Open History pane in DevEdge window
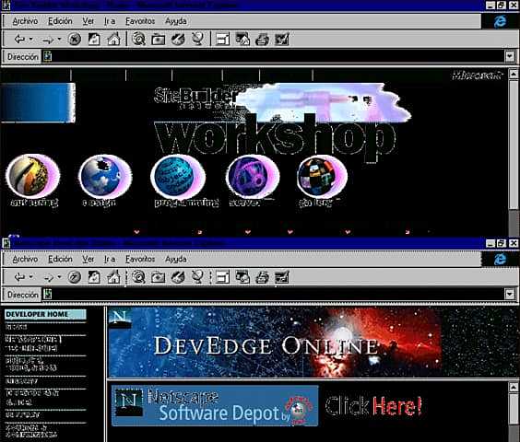The image size is (520, 442). (x=178, y=277)
